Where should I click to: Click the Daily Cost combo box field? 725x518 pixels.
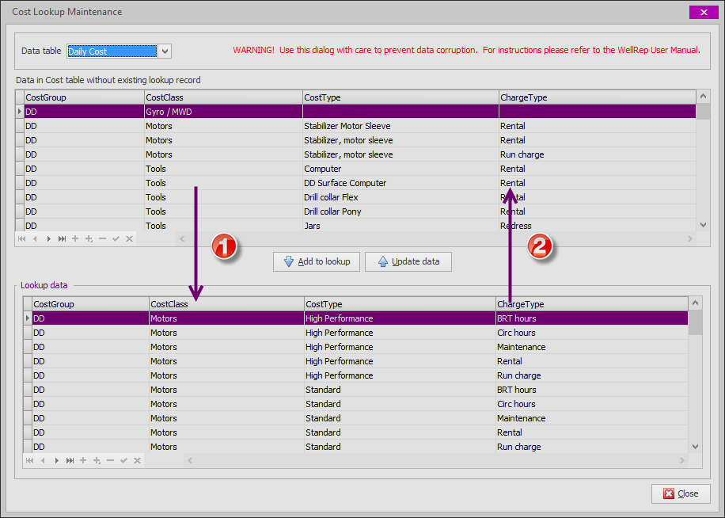112,51
